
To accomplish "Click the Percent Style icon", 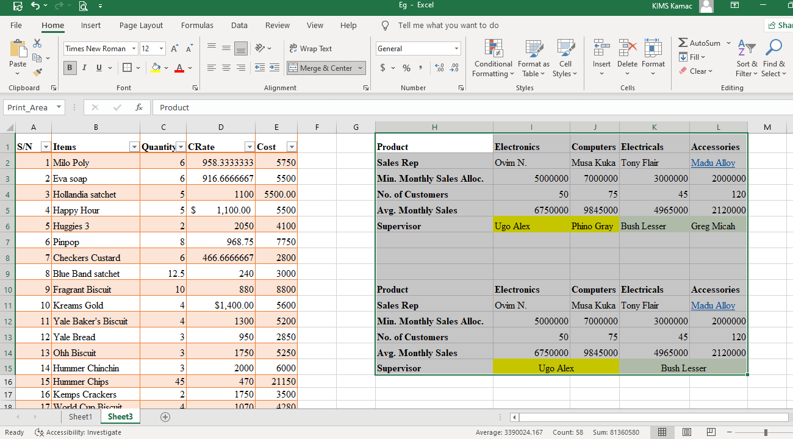I will pos(406,68).
